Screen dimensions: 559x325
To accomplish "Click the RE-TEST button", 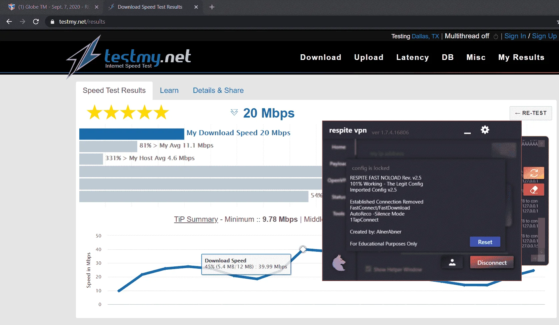I will [531, 113].
